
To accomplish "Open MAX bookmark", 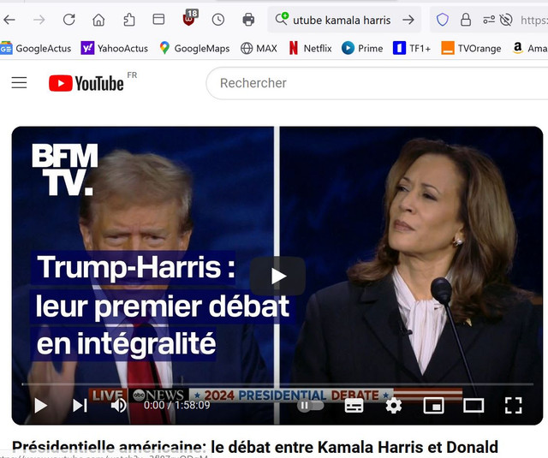I will tap(259, 48).
